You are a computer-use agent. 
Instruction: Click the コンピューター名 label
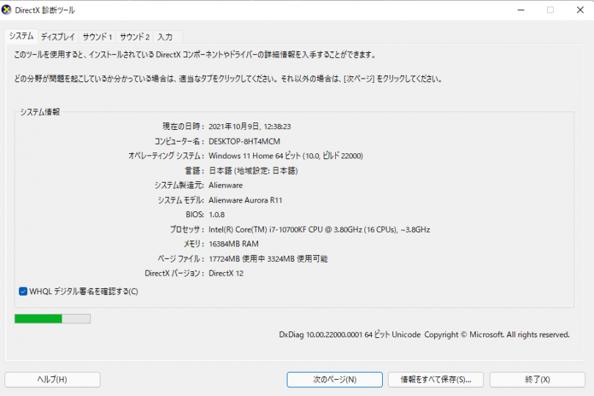[x=179, y=142]
